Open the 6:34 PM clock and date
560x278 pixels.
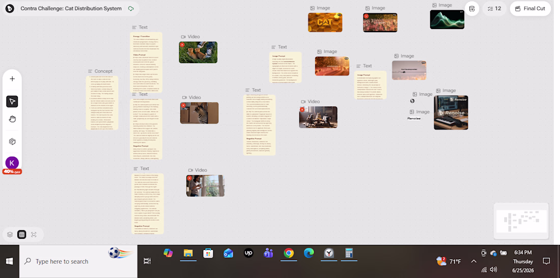coord(523,262)
